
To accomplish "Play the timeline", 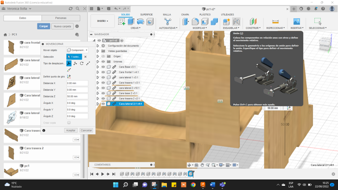I will 103,174.
